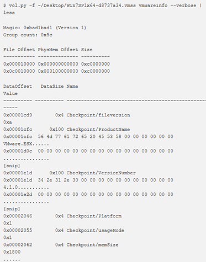
Task: Click file offset 0x00010000 row
Action: 56,64
